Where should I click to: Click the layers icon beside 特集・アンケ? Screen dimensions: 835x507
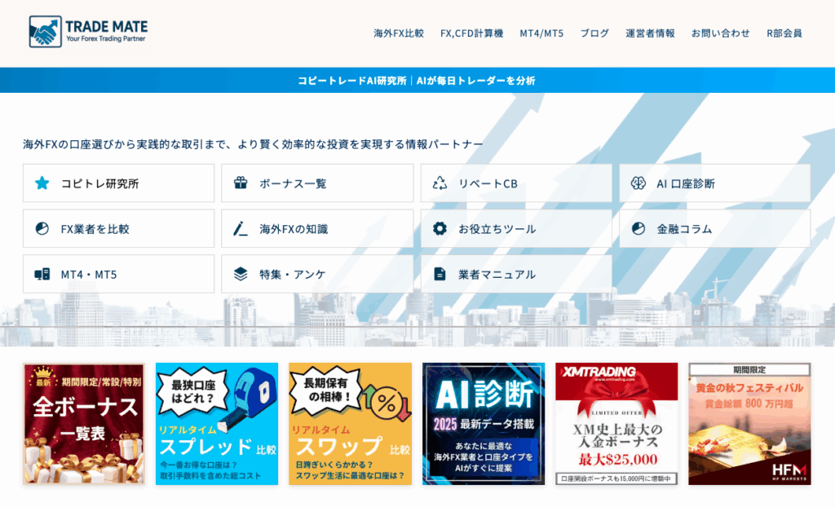tap(241, 274)
